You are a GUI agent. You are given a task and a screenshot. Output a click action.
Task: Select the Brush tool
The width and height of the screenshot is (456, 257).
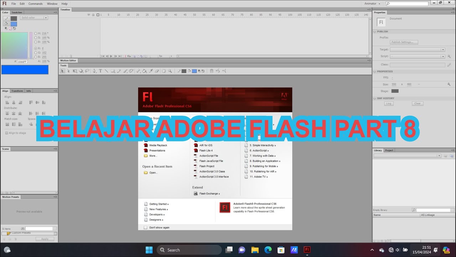(125, 71)
